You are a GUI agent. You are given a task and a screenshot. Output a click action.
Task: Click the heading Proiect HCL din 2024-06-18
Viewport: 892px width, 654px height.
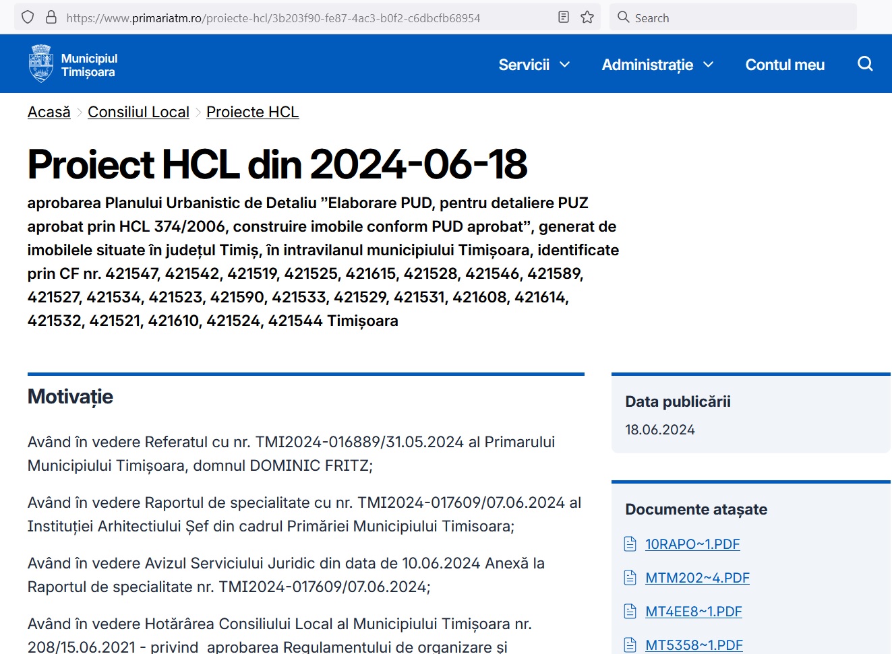(277, 164)
